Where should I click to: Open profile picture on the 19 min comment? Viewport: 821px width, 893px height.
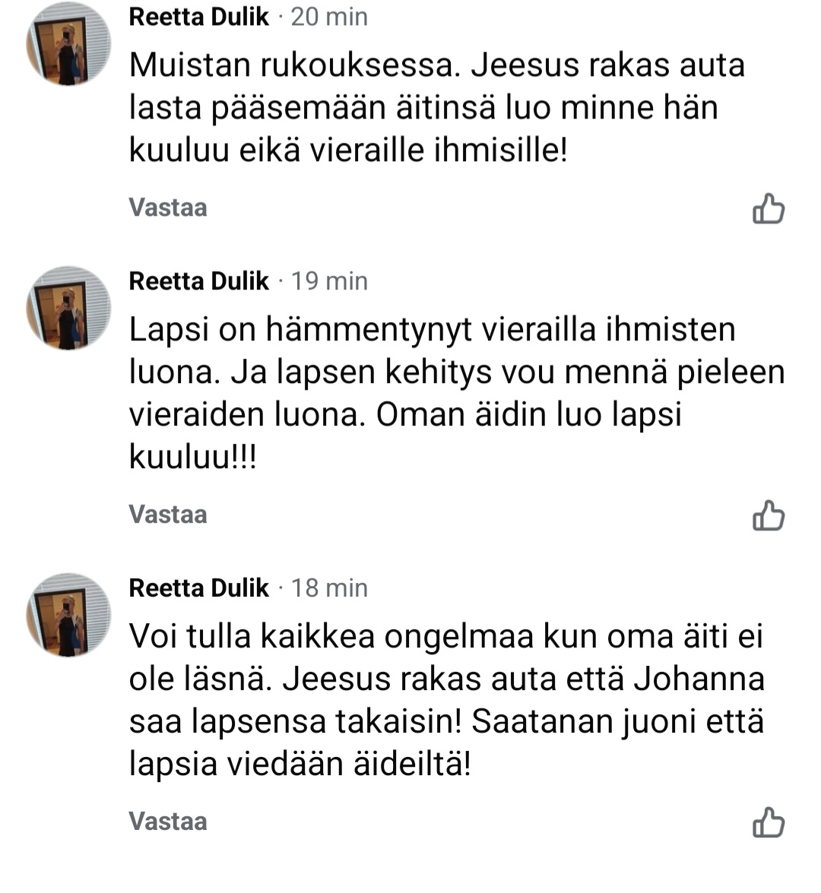(x=68, y=309)
